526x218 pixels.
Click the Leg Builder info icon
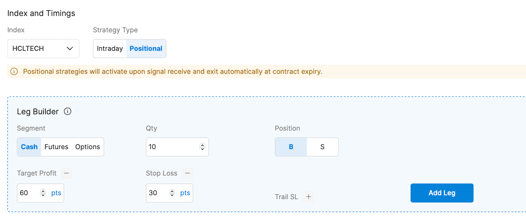67,111
